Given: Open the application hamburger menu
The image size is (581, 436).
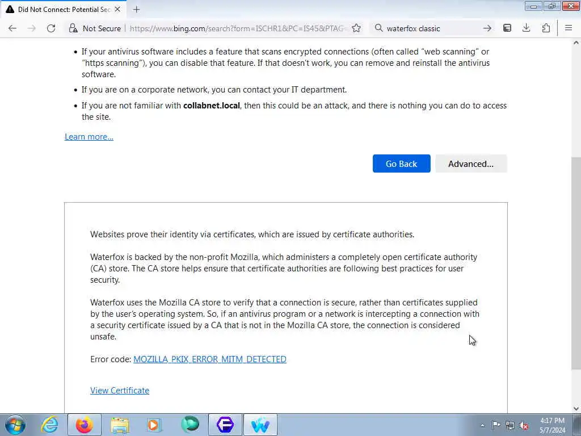Looking at the screenshot, I should click(569, 28).
